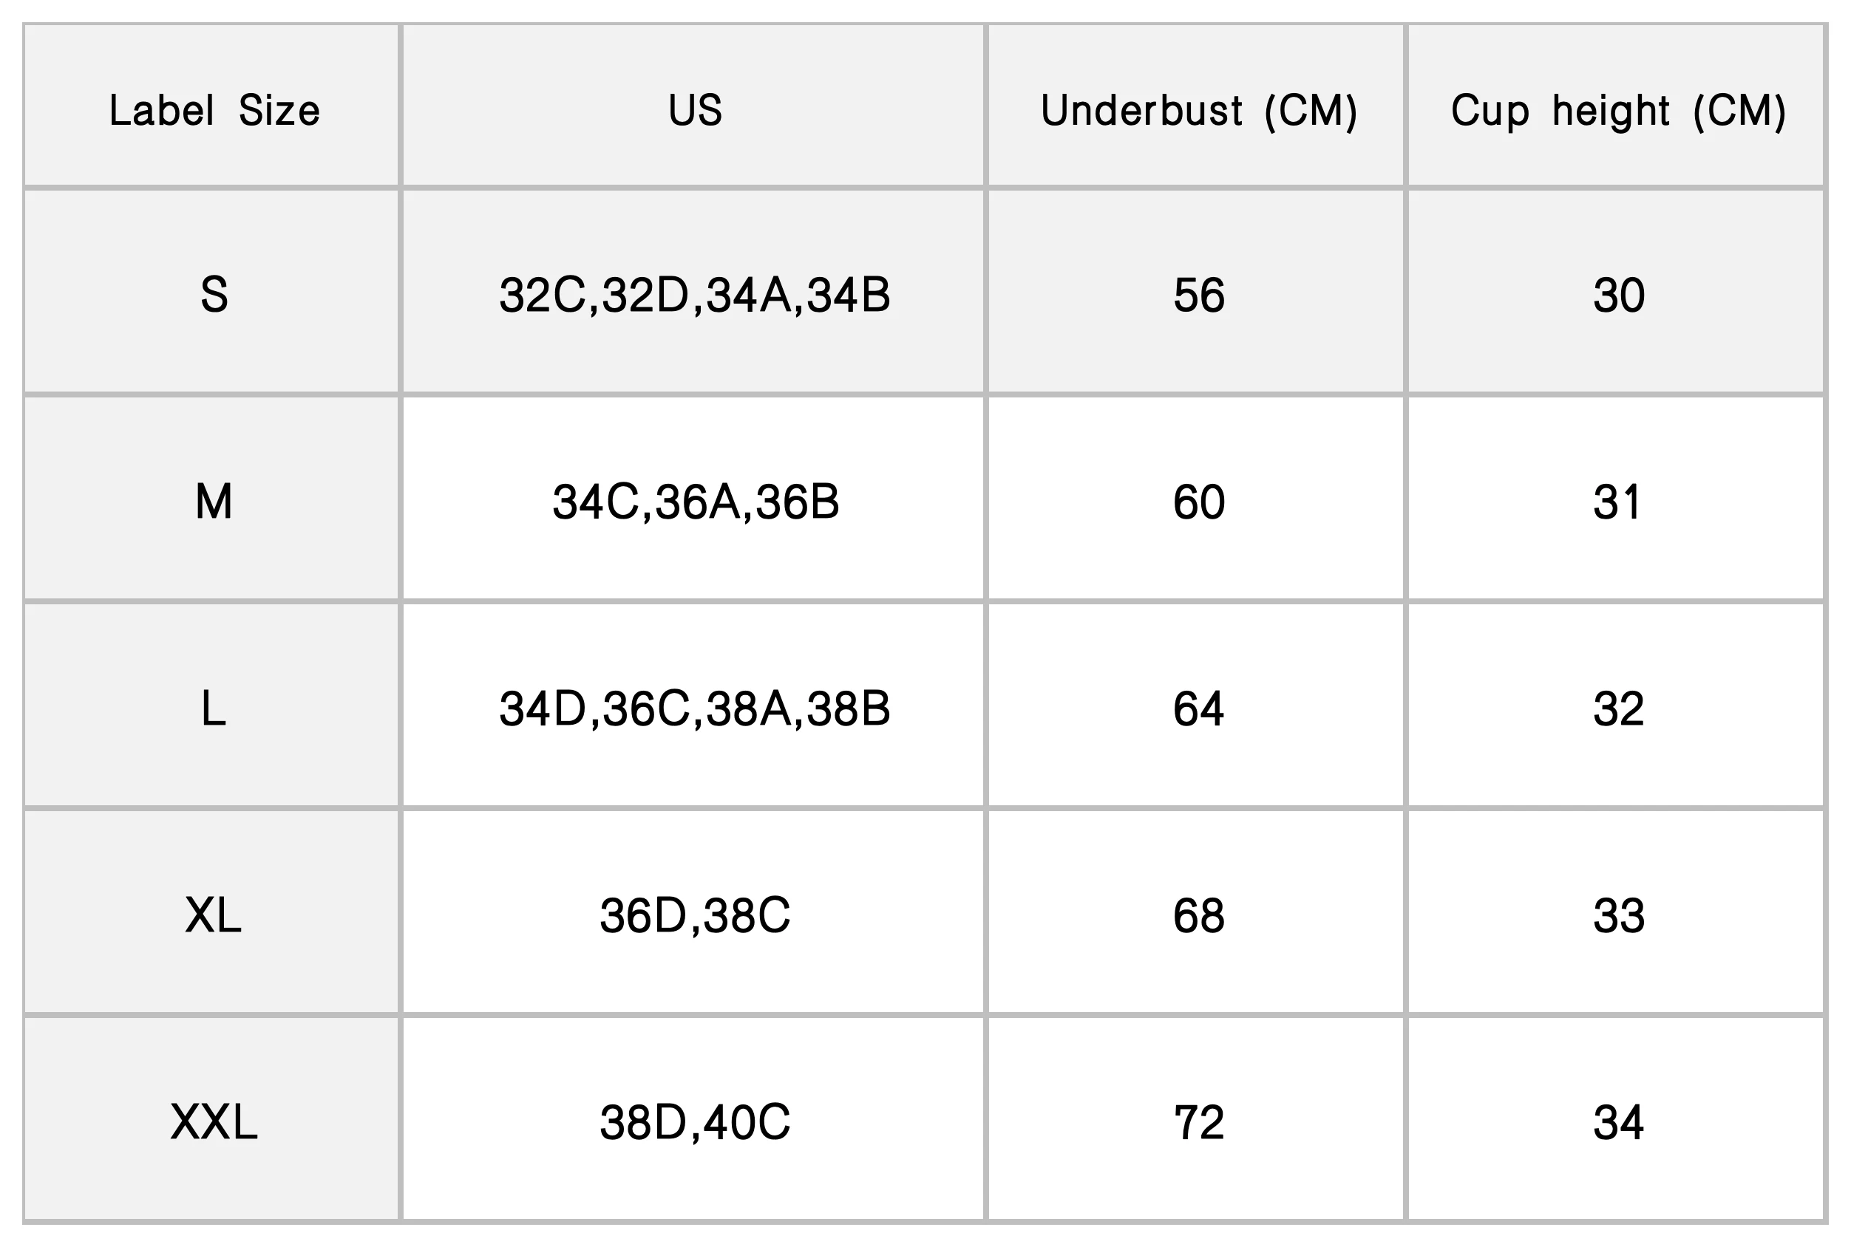Click the "Label Size" column header
This screenshot has height=1247, width=1851.
214,110
